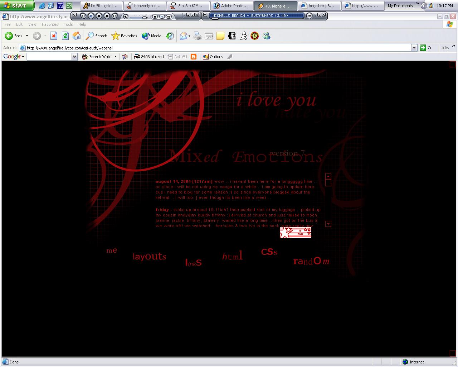Open Google toolbar Options

click(x=213, y=57)
